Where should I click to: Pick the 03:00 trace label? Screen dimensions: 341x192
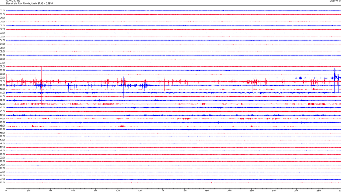tap(2, 33)
